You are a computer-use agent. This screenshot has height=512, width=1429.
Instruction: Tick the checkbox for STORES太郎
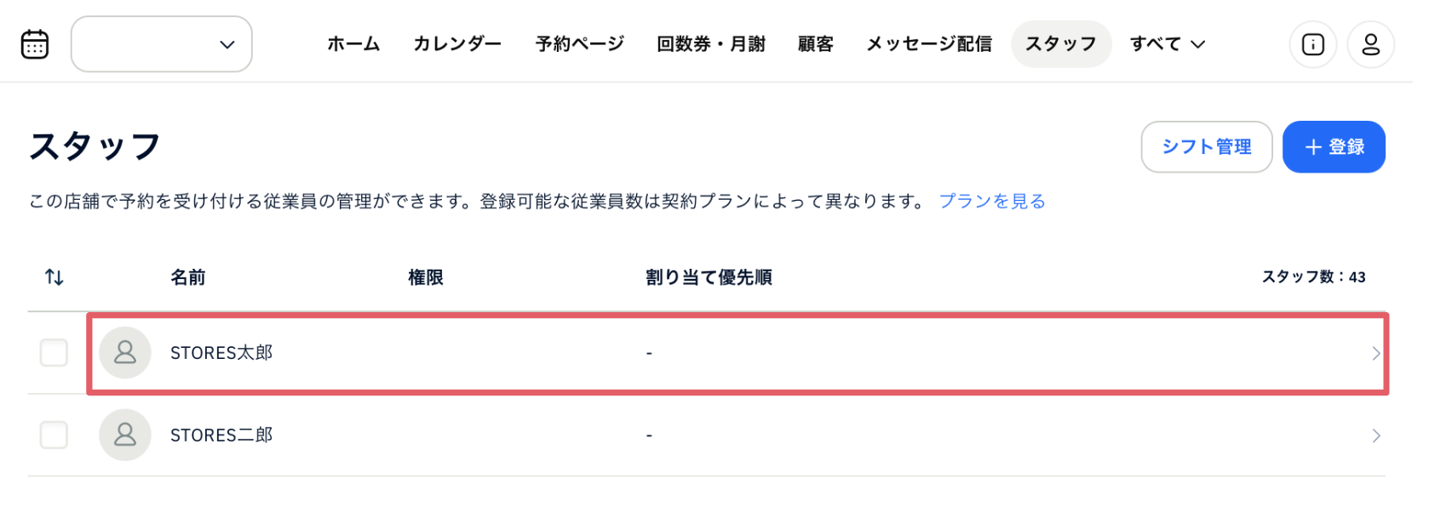coord(54,353)
